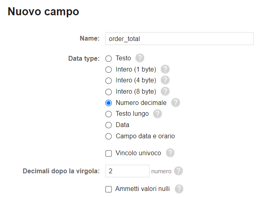The image size is (256, 197).
Task: Select the Testo radio button
Action: click(109, 58)
